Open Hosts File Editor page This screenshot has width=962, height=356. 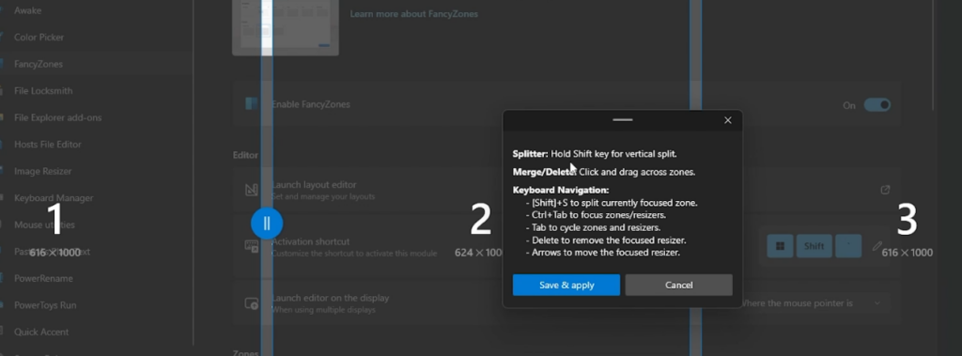[x=48, y=145]
